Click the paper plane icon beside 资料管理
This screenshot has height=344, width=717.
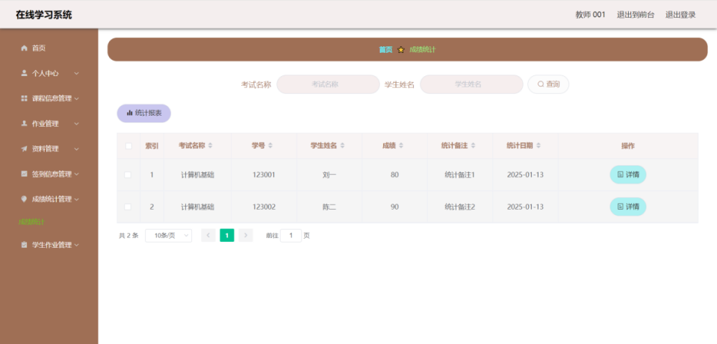(24, 148)
